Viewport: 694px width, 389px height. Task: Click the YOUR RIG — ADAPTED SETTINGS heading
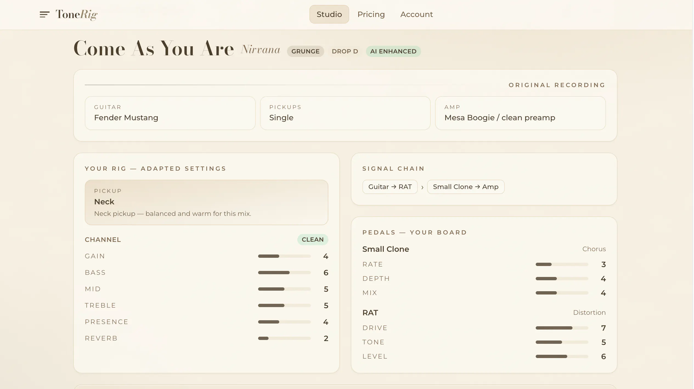(x=155, y=168)
